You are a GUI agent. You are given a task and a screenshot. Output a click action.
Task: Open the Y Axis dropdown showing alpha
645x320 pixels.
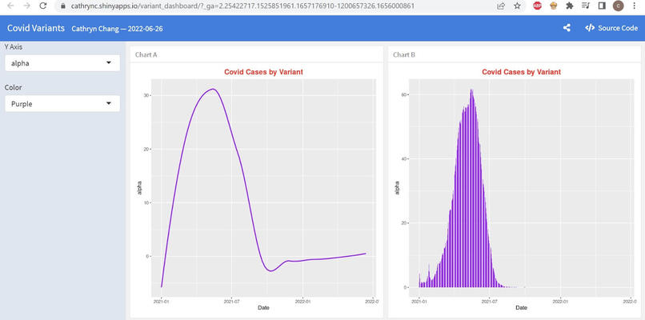coord(62,63)
